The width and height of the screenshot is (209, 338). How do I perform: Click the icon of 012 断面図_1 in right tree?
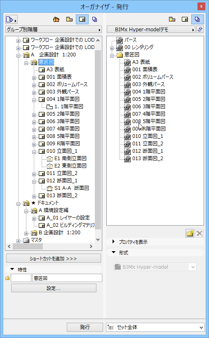click(x=127, y=152)
